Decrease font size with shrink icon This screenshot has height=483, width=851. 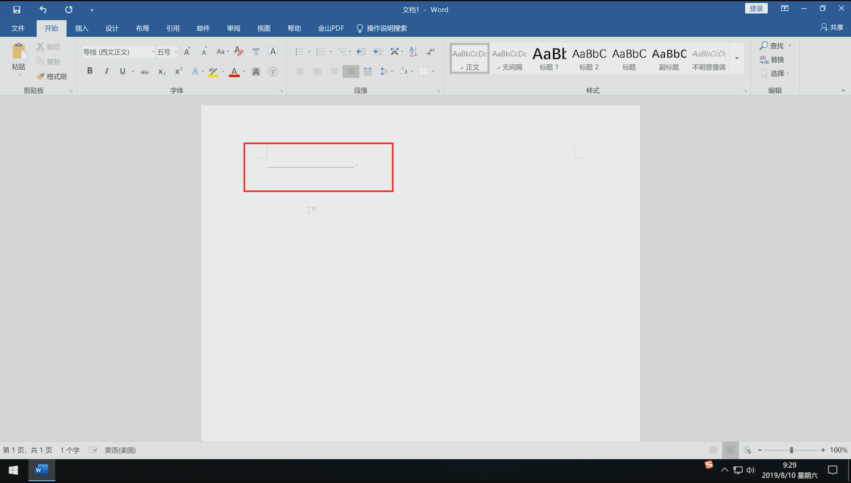pyautogui.click(x=204, y=52)
